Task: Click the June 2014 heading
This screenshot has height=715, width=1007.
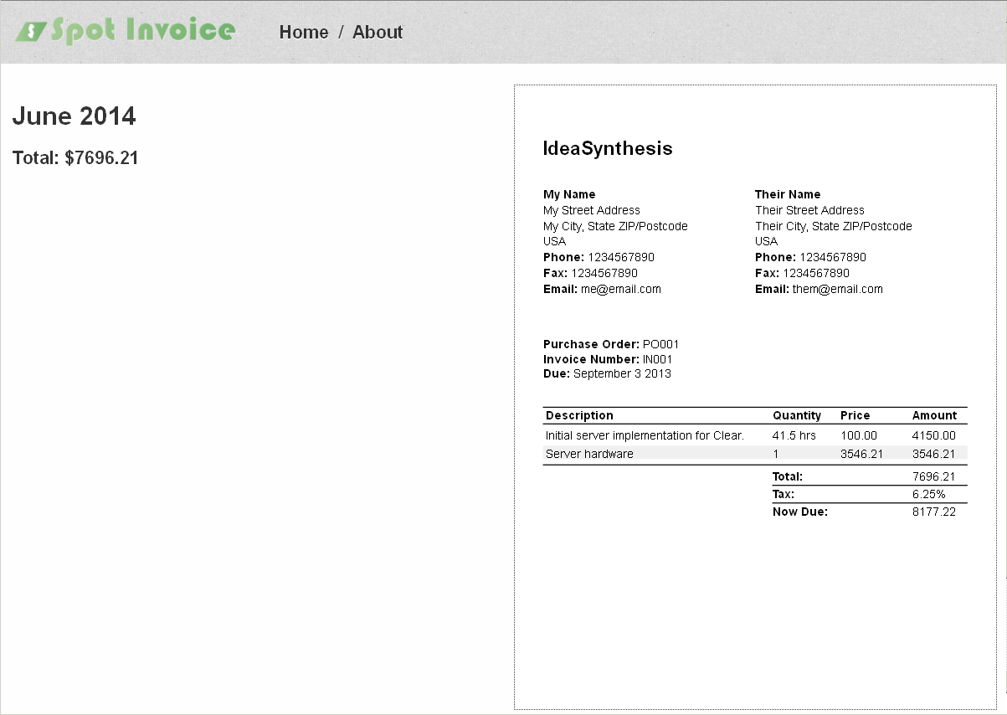Action: coord(74,116)
